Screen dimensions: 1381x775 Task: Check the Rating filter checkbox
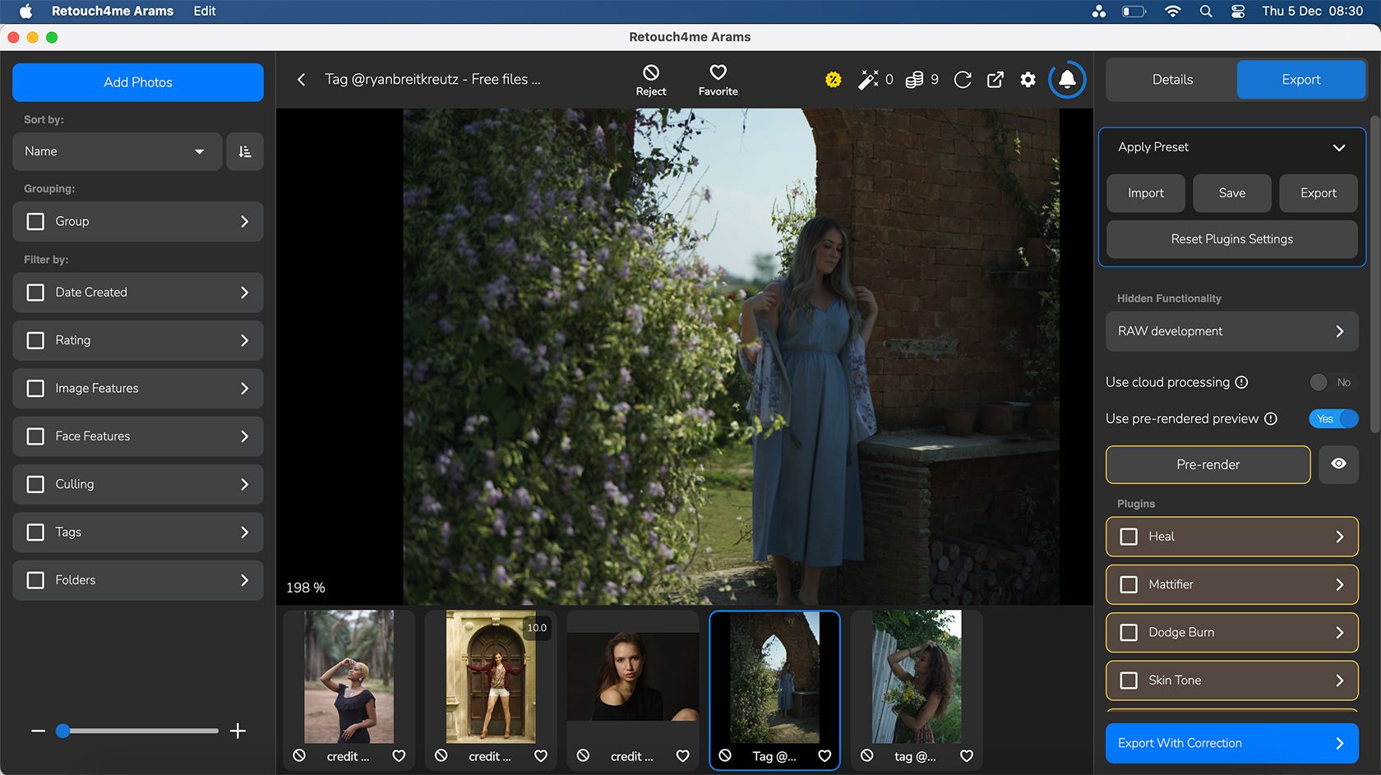(35, 340)
